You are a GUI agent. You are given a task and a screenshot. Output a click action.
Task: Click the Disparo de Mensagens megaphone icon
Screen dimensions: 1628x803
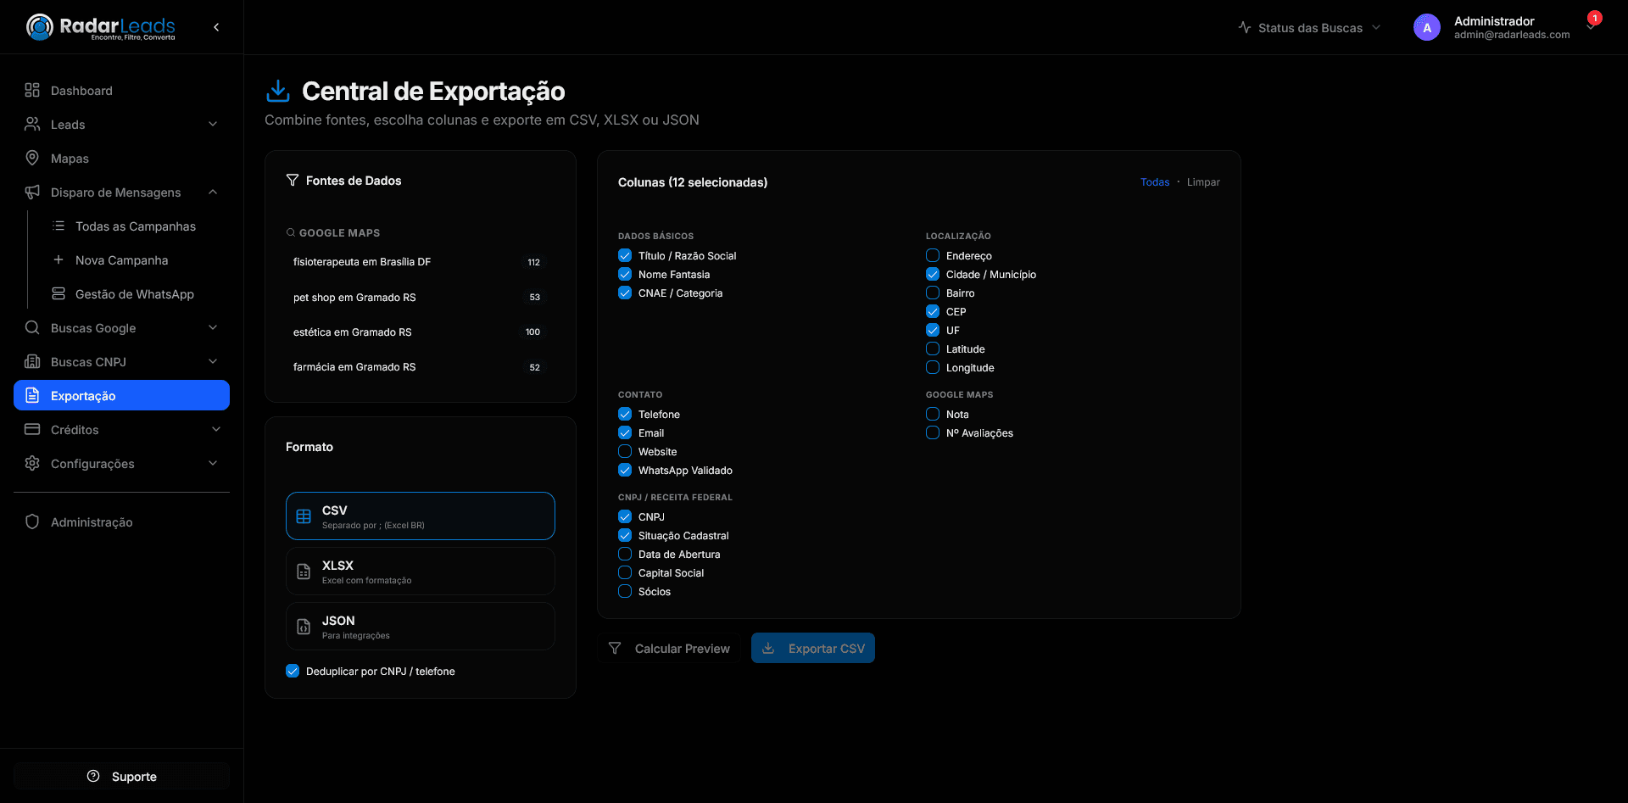32,192
